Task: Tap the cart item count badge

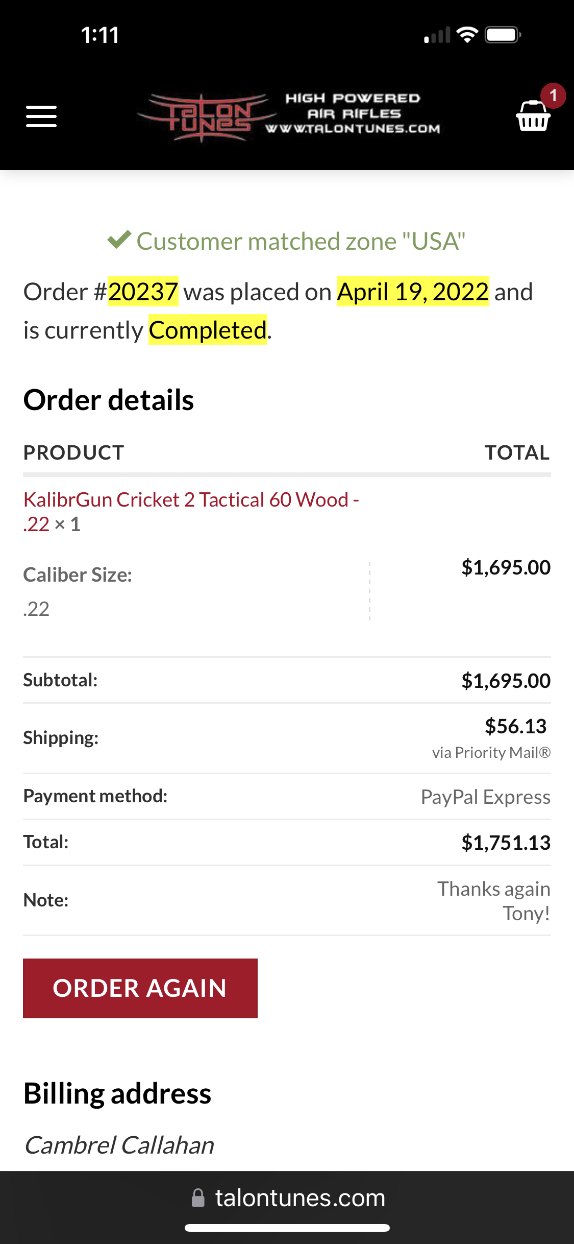Action: pyautogui.click(x=553, y=95)
